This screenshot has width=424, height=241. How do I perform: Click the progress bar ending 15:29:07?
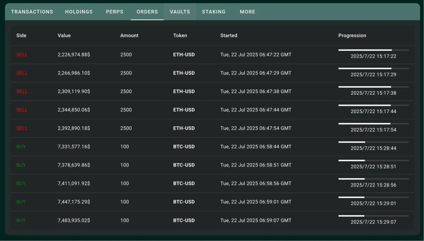[373, 216]
